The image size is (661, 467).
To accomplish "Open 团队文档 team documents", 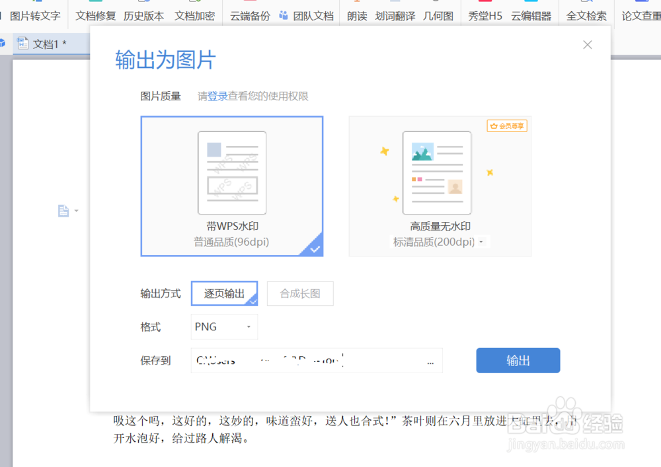I will [x=312, y=16].
